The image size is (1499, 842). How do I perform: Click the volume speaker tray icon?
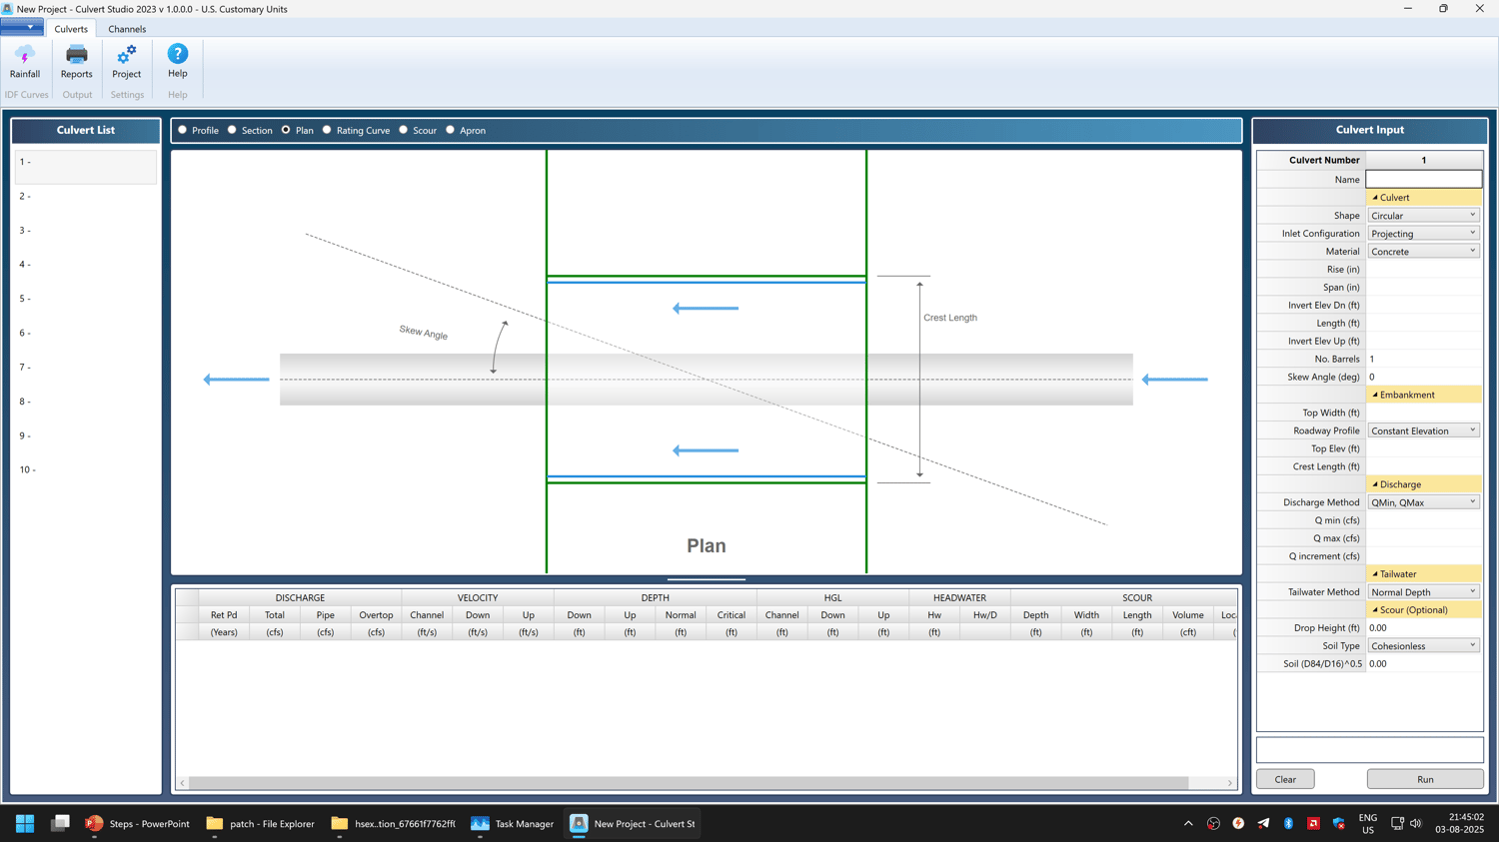[x=1416, y=824]
